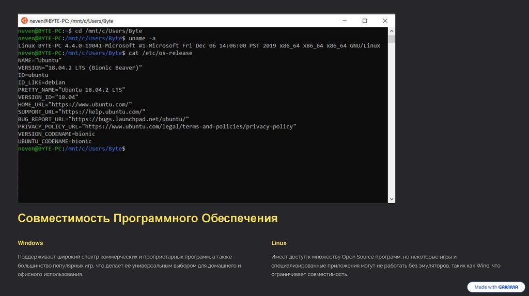This screenshot has width=529, height=296.
Task: Click the HOME_URL ubuntu.com line
Action: tap(75, 104)
